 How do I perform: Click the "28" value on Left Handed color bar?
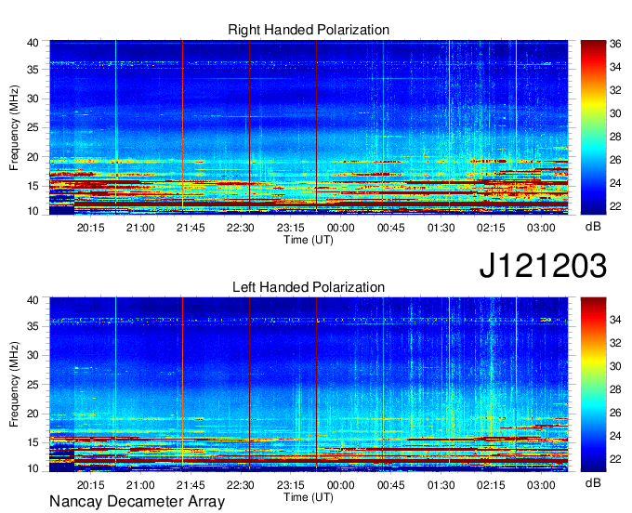tap(615, 389)
